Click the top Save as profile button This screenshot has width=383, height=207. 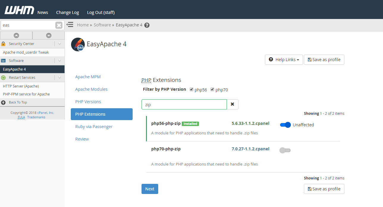pyautogui.click(x=324, y=60)
